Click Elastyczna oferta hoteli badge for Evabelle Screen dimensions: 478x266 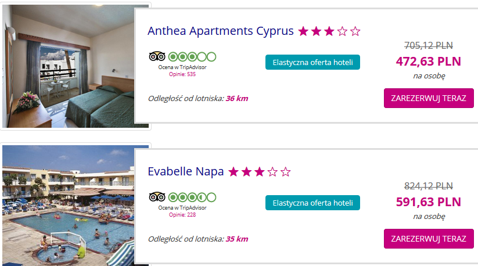(x=312, y=203)
